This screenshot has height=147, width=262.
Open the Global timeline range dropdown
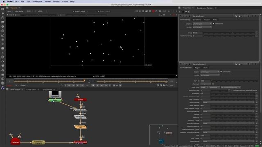coord(25,85)
